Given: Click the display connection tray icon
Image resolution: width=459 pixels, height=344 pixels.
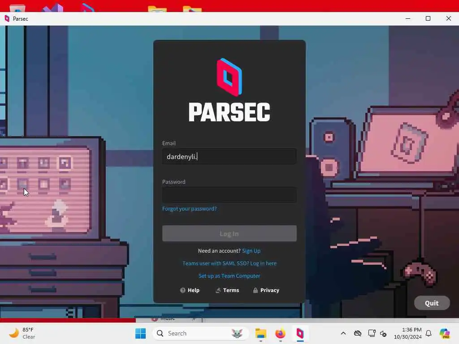Looking at the screenshot, I should [x=372, y=333].
